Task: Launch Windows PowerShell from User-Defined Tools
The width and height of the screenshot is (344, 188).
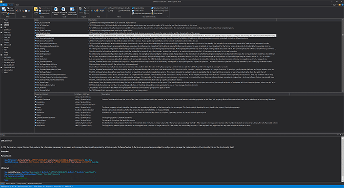Action: (x=159, y=8)
